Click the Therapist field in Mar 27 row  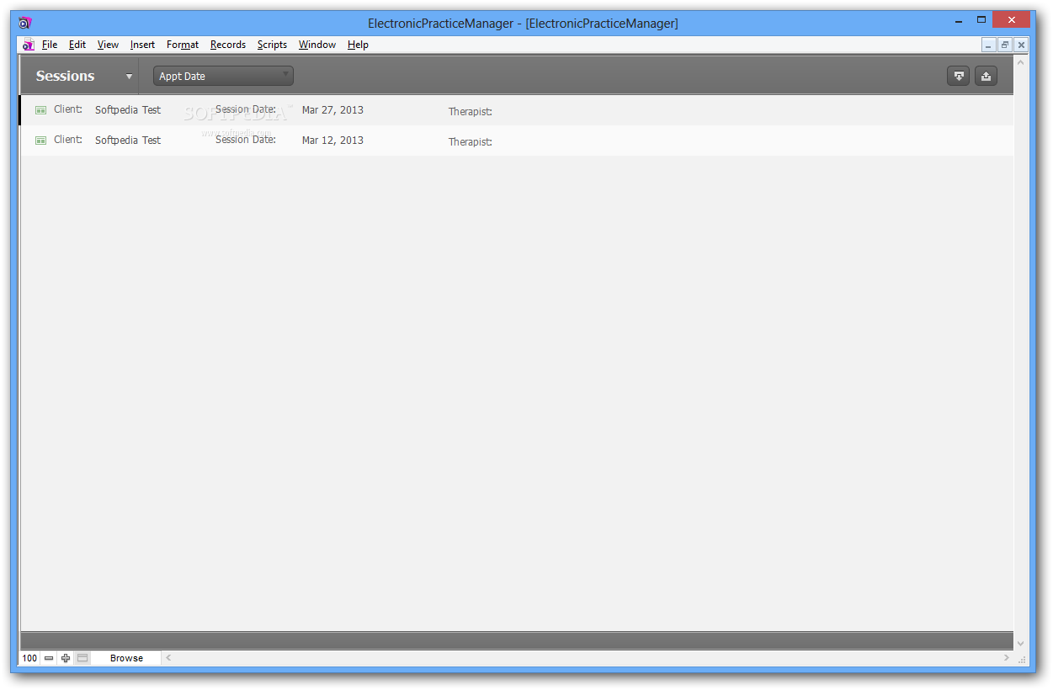(470, 111)
